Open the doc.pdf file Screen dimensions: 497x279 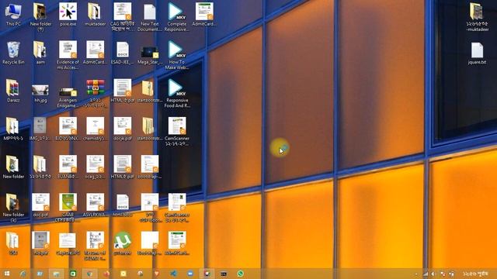tap(40, 205)
